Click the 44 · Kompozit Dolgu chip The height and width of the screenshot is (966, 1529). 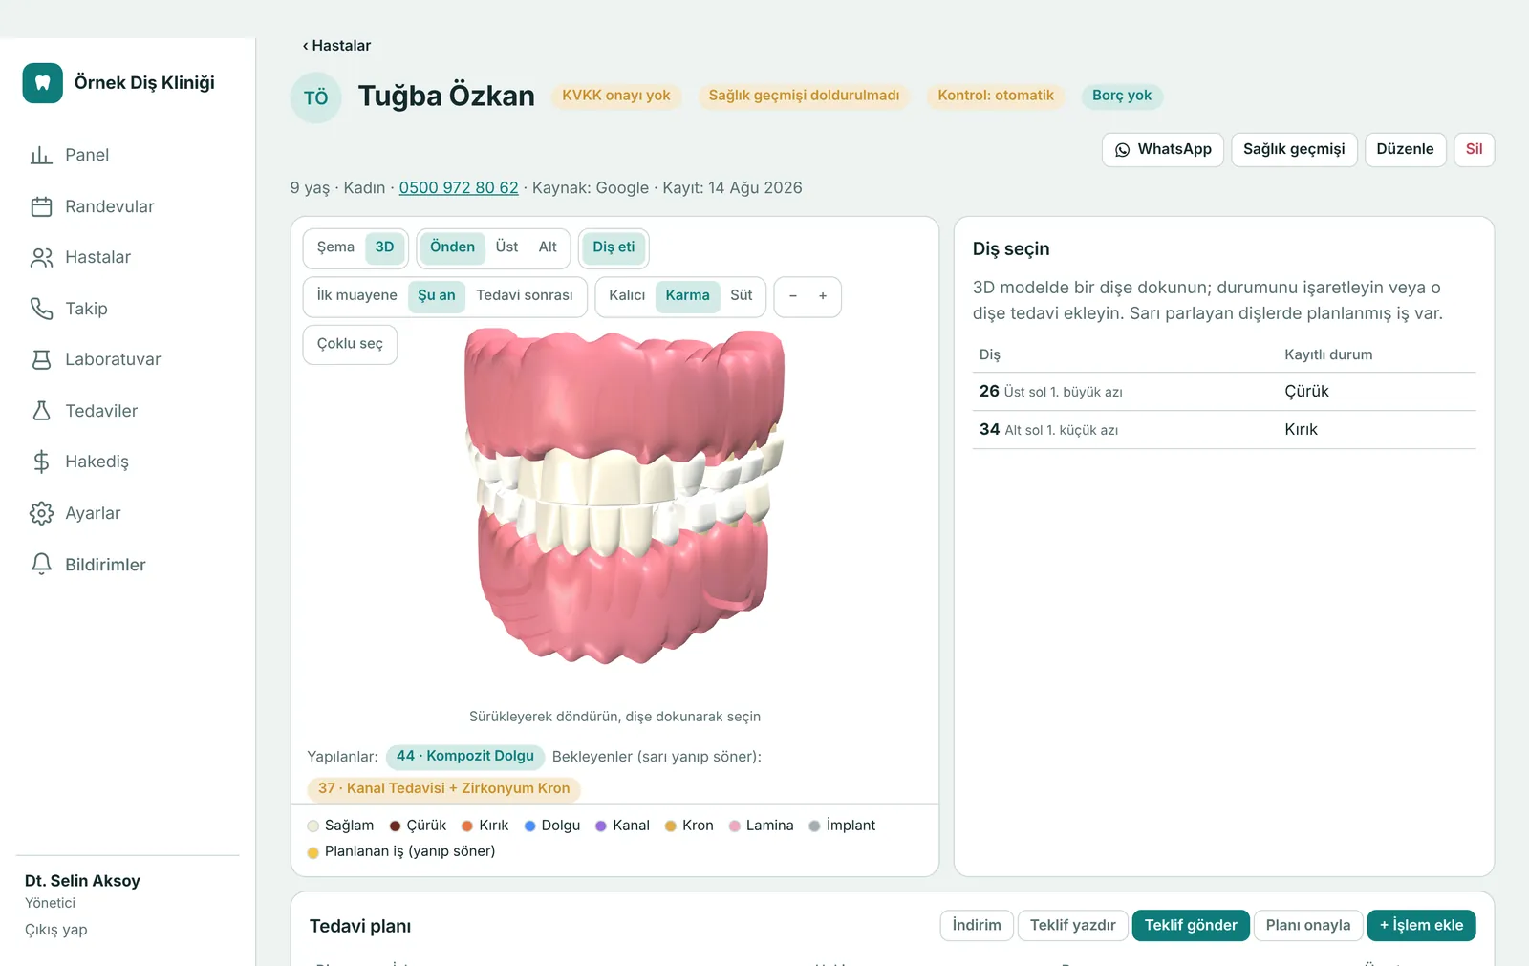(465, 757)
